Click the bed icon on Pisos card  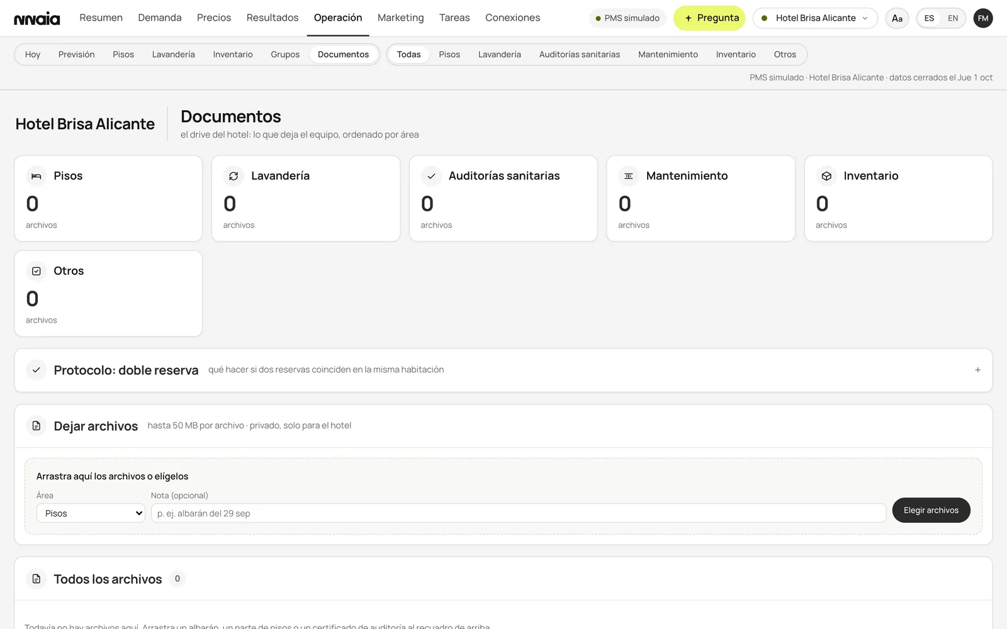click(x=37, y=176)
